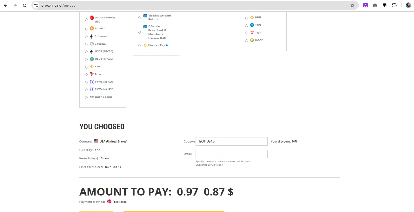Click the Perfect Money red logo icon
414x212 pixels.
click(x=92, y=18)
